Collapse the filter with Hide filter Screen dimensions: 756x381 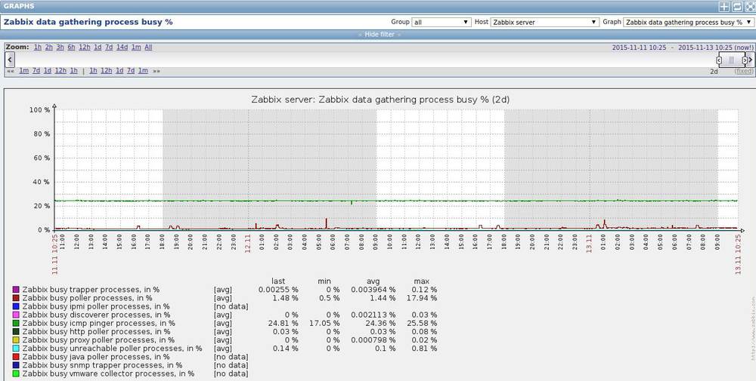(x=379, y=35)
